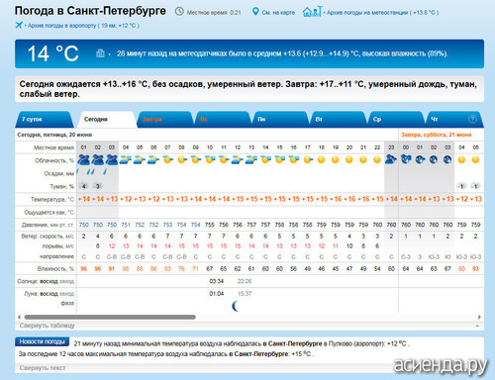Collapse the table via Свернуть таблицу
The height and width of the screenshot is (380, 495).
[48, 326]
